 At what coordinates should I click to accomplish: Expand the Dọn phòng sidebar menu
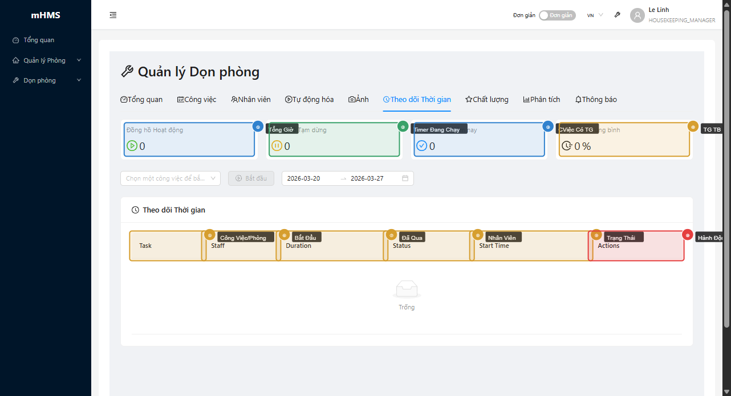click(x=47, y=80)
